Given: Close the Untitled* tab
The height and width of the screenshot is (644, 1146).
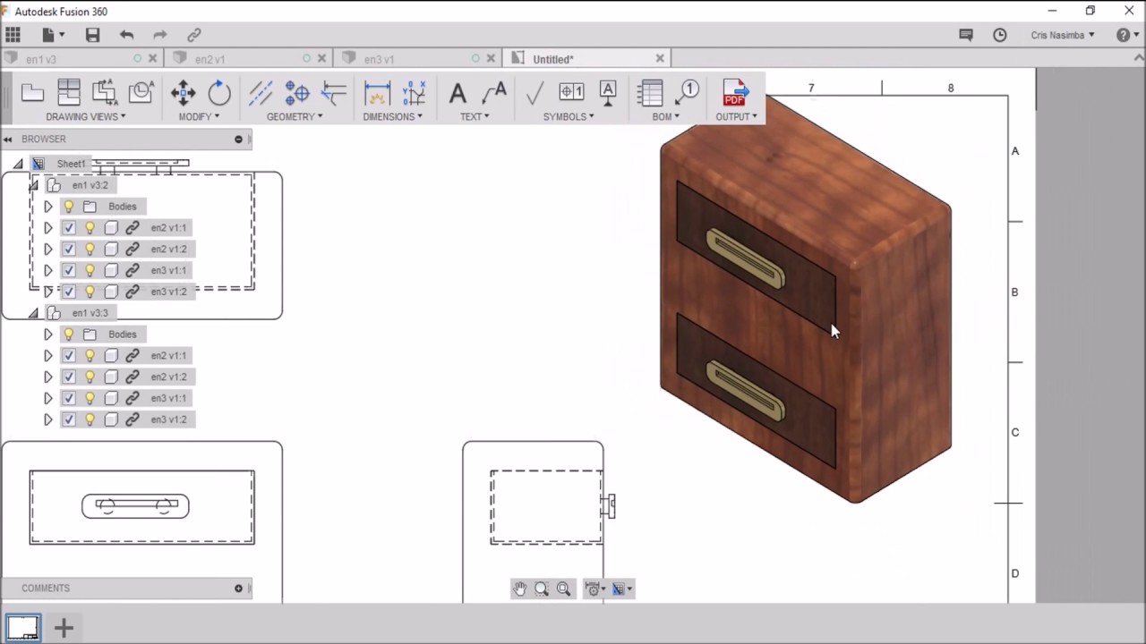Looking at the screenshot, I should [x=660, y=58].
